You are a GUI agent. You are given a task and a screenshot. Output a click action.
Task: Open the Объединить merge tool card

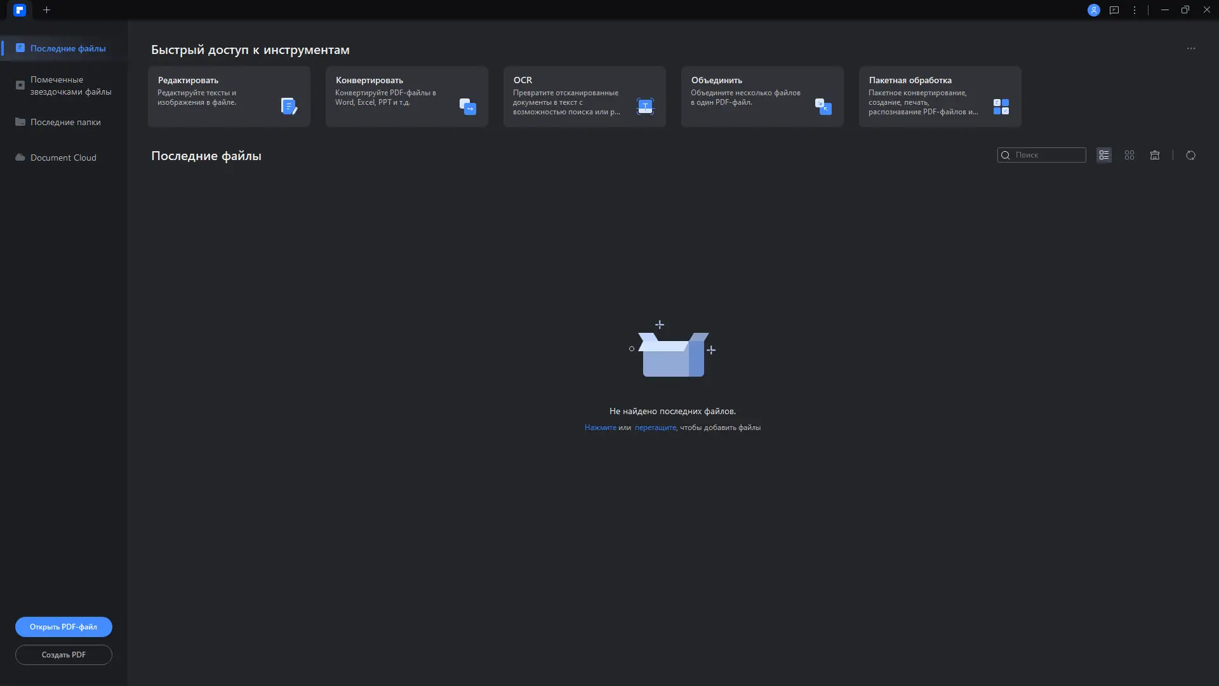point(763,97)
